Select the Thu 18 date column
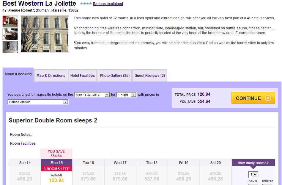The image size is (282, 185). pos(152,163)
